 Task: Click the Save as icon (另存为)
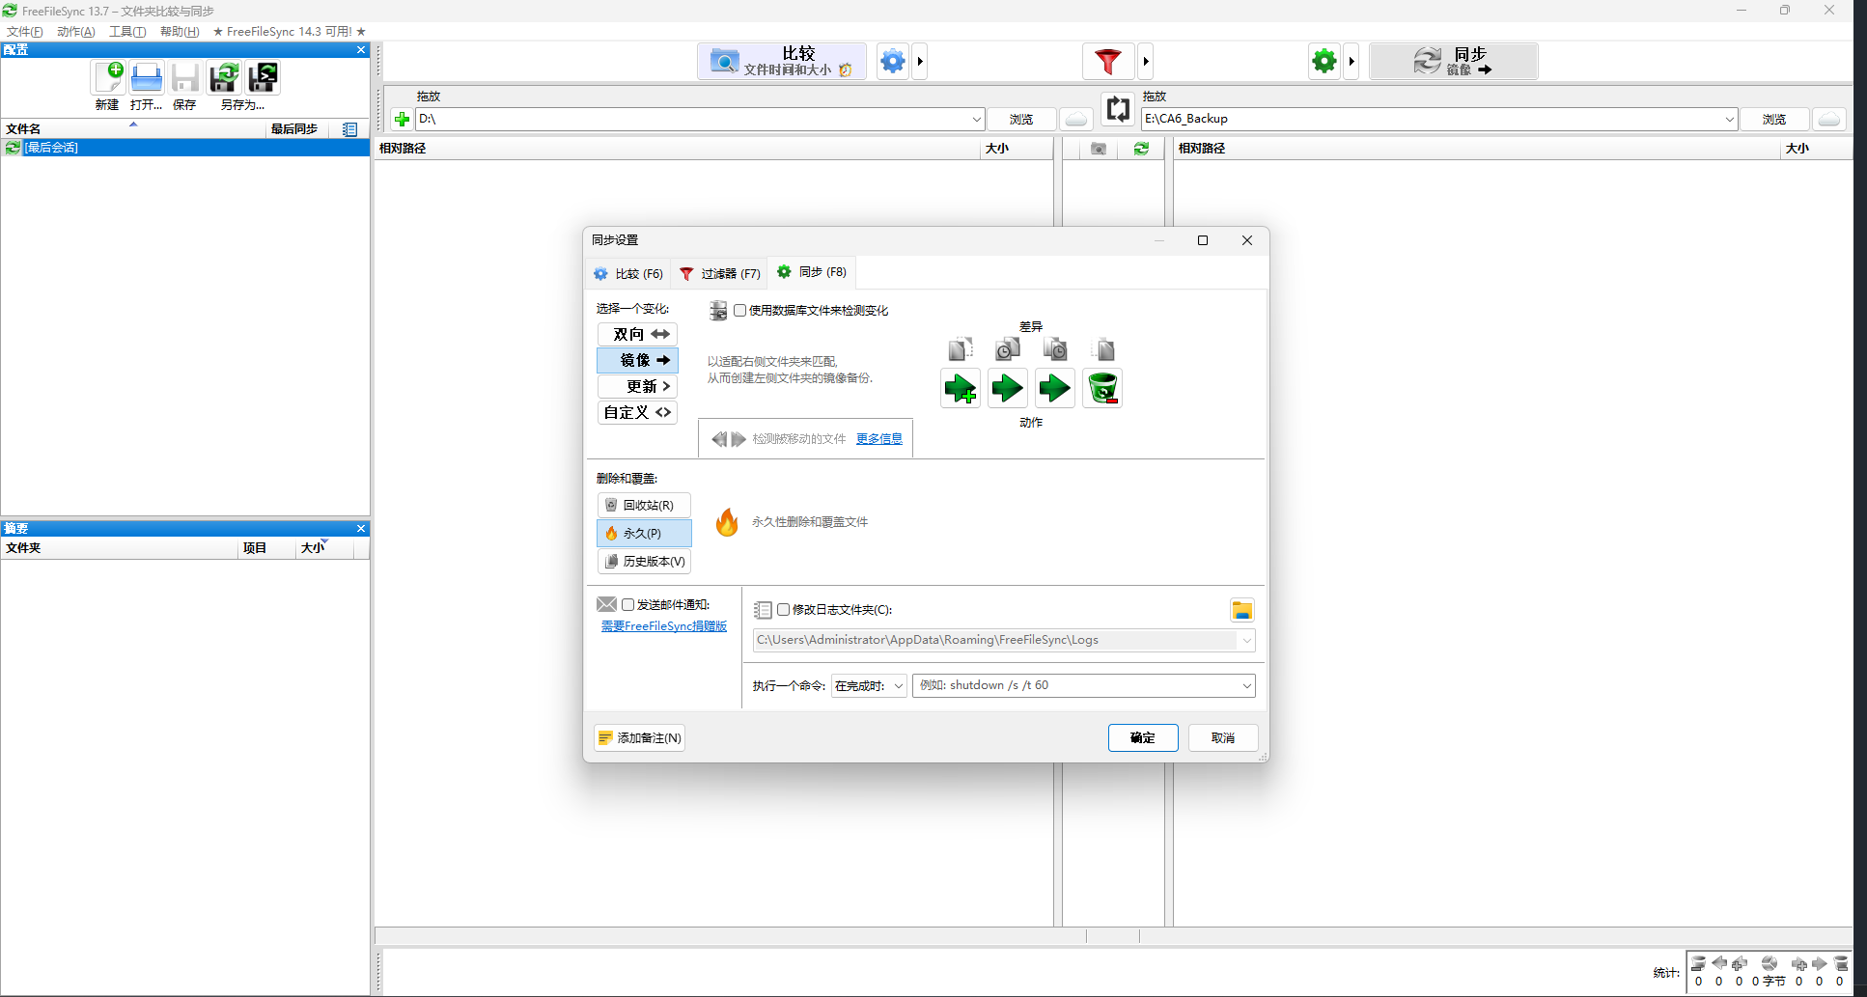224,78
